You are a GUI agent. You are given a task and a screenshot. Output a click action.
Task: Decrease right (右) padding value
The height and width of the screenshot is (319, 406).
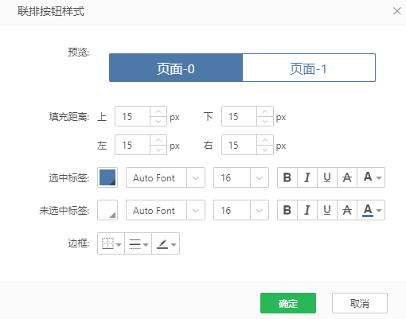(265, 150)
